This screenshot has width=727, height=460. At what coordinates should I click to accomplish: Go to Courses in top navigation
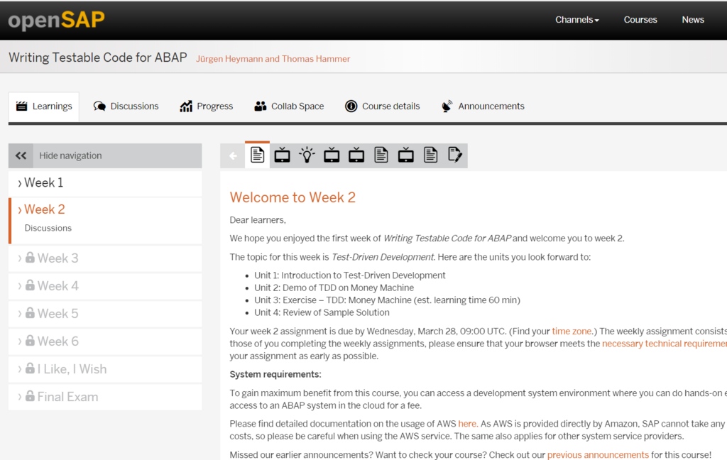pos(640,20)
